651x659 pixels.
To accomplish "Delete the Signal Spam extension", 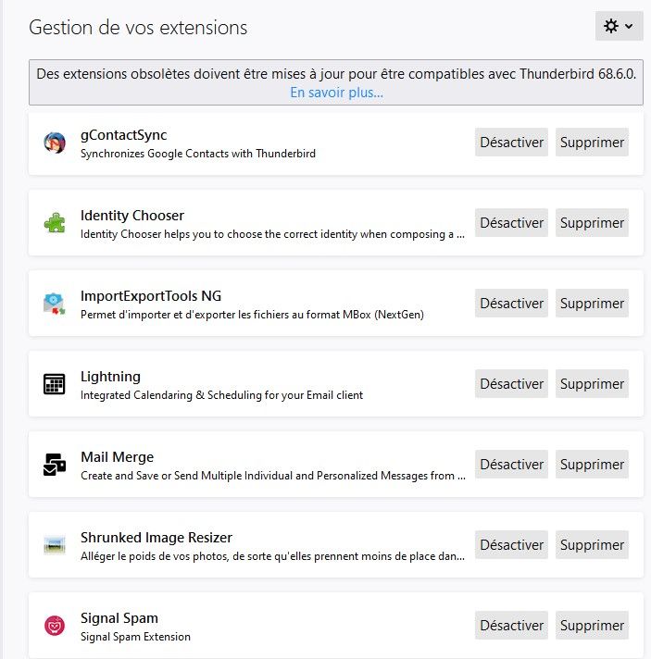I will (592, 626).
